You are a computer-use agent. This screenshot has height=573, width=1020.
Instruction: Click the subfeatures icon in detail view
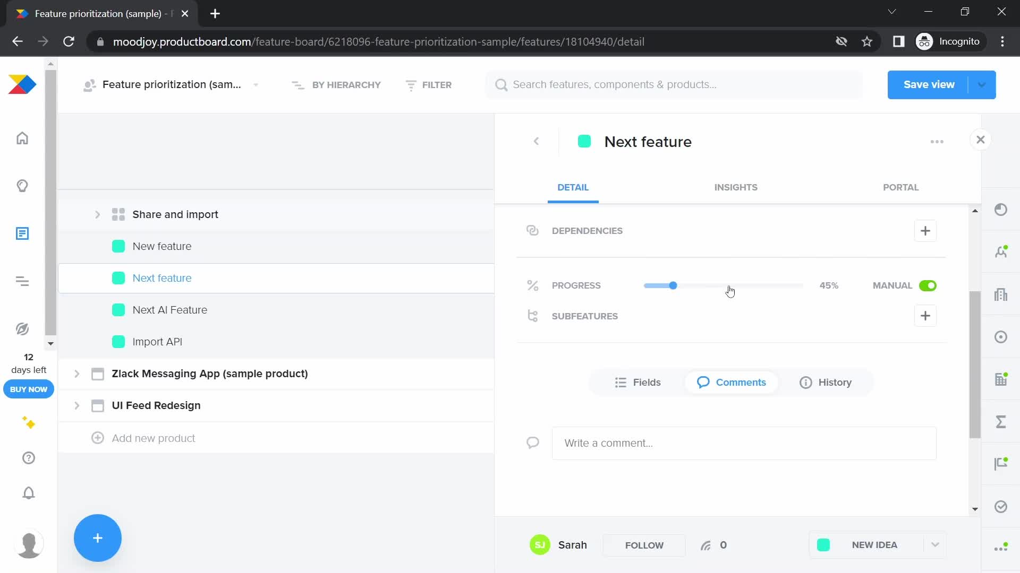pos(533,316)
